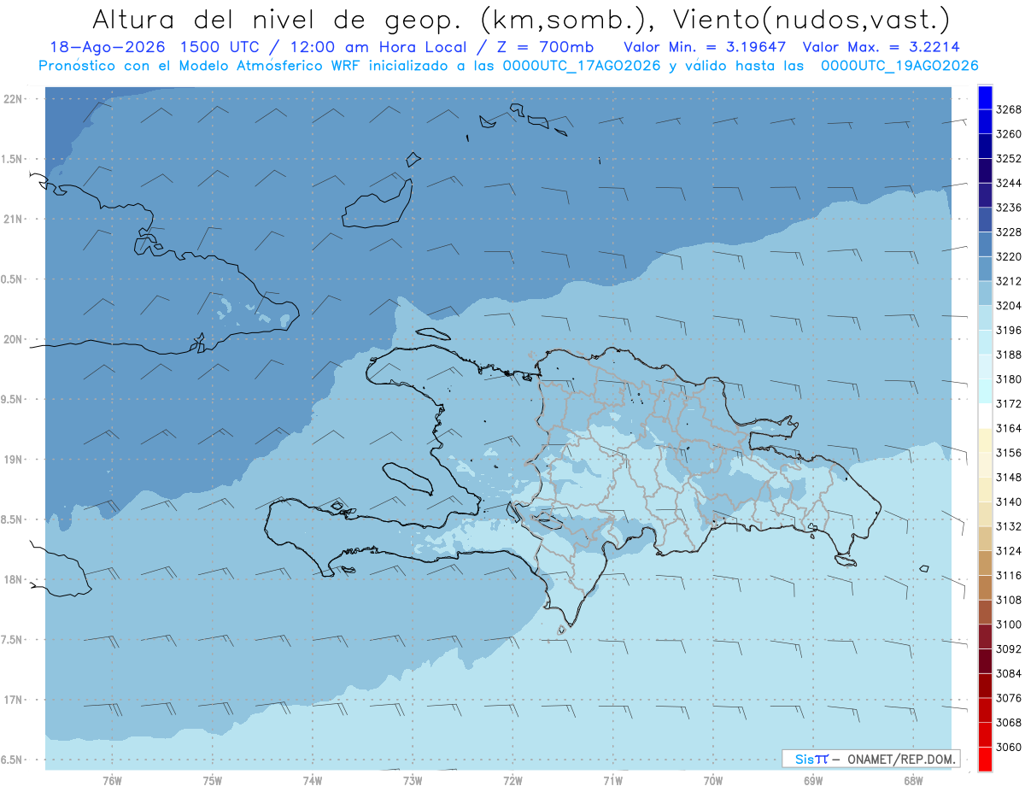Click the '69W' longitude label
This screenshot has width=1025, height=792.
[813, 780]
